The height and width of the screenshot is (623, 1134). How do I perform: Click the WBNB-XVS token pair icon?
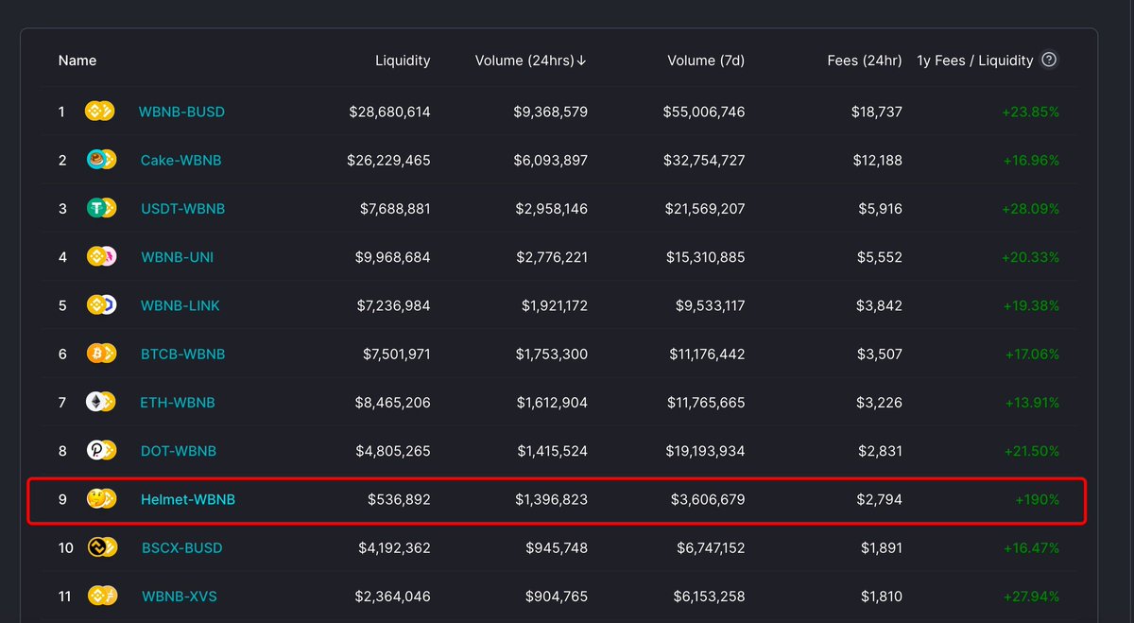pyautogui.click(x=100, y=597)
